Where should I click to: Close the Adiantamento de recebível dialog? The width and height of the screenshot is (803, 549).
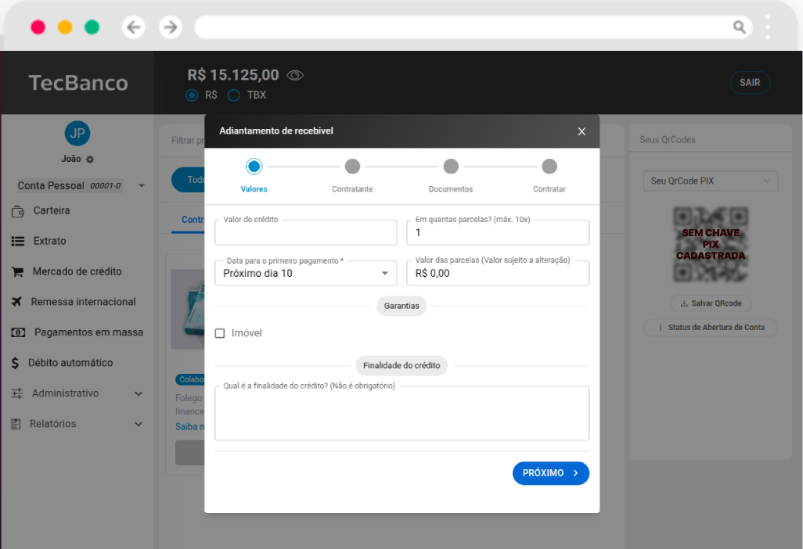click(x=582, y=131)
